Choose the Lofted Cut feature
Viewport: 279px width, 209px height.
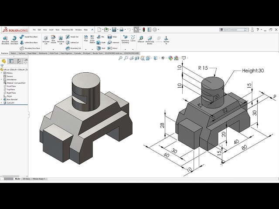(x=72, y=43)
